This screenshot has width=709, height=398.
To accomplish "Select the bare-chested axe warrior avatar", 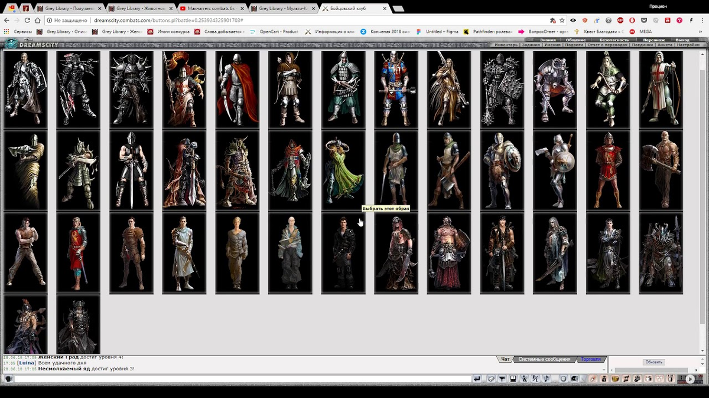I will coord(661,170).
